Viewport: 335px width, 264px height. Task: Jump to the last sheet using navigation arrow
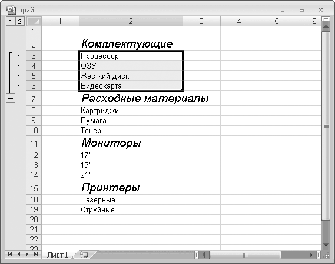[36, 255]
